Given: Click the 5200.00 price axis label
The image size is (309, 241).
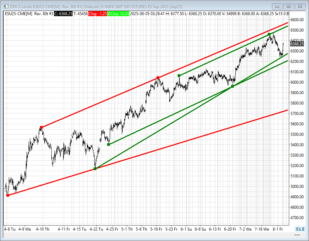Looking at the screenshot, I should [x=297, y=165].
